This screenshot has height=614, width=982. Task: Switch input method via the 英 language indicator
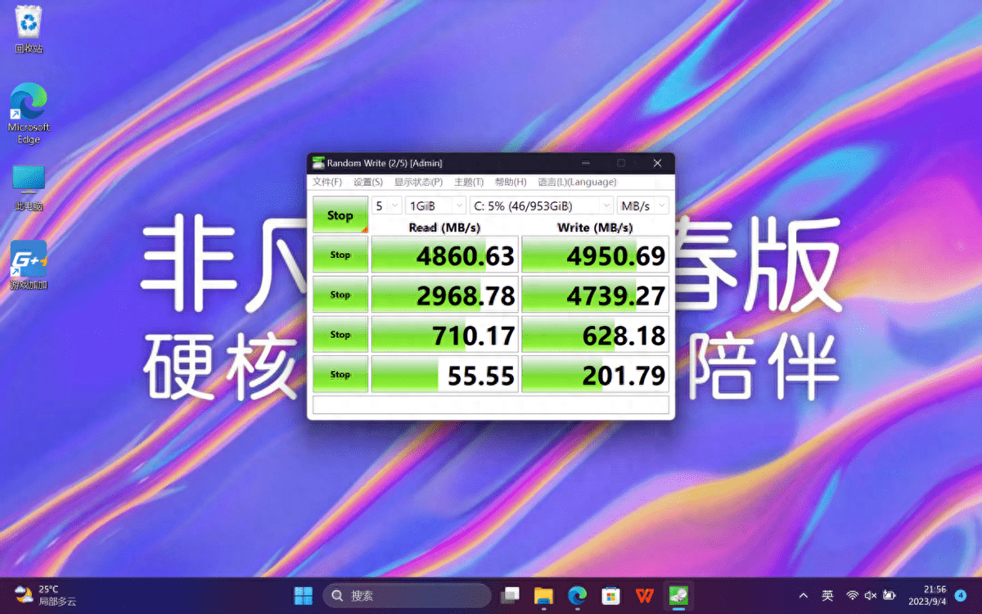pos(828,595)
